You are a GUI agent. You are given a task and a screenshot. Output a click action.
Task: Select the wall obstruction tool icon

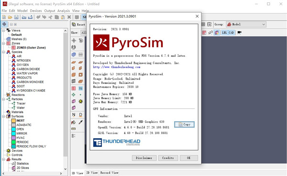click(74, 68)
